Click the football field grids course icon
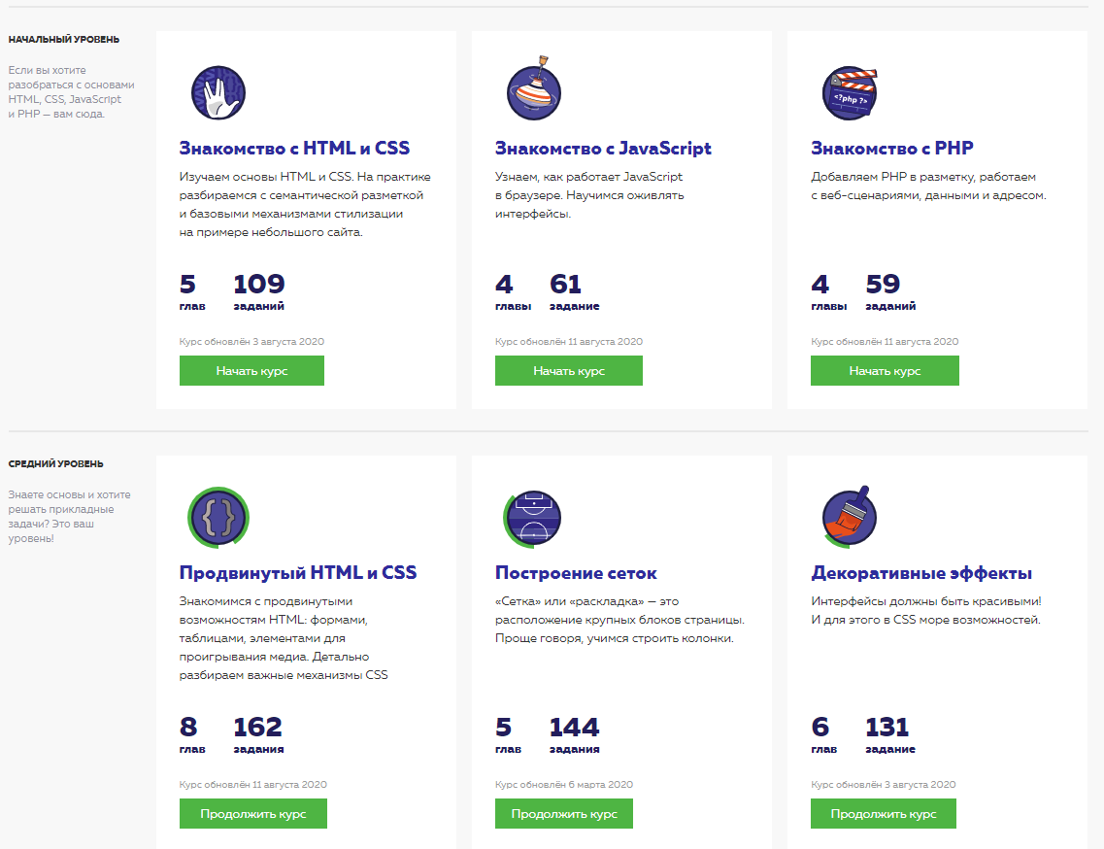 point(534,518)
